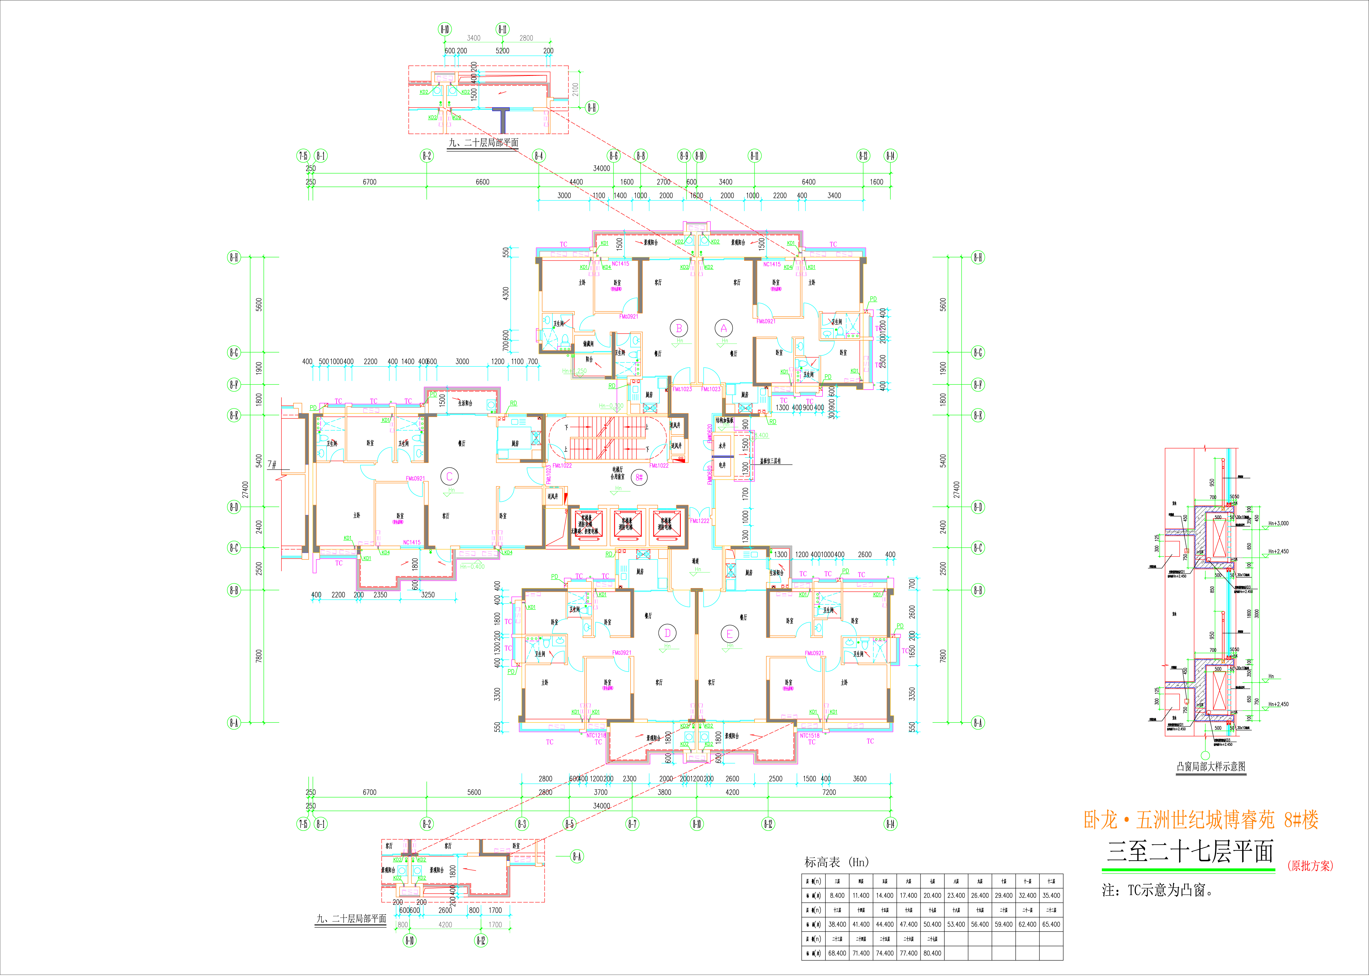Click the orange 卧龙·五洲世纪城博睿苑 8#楼 title
Image resolution: width=1369 pixels, height=976 pixels.
[x=1201, y=820]
